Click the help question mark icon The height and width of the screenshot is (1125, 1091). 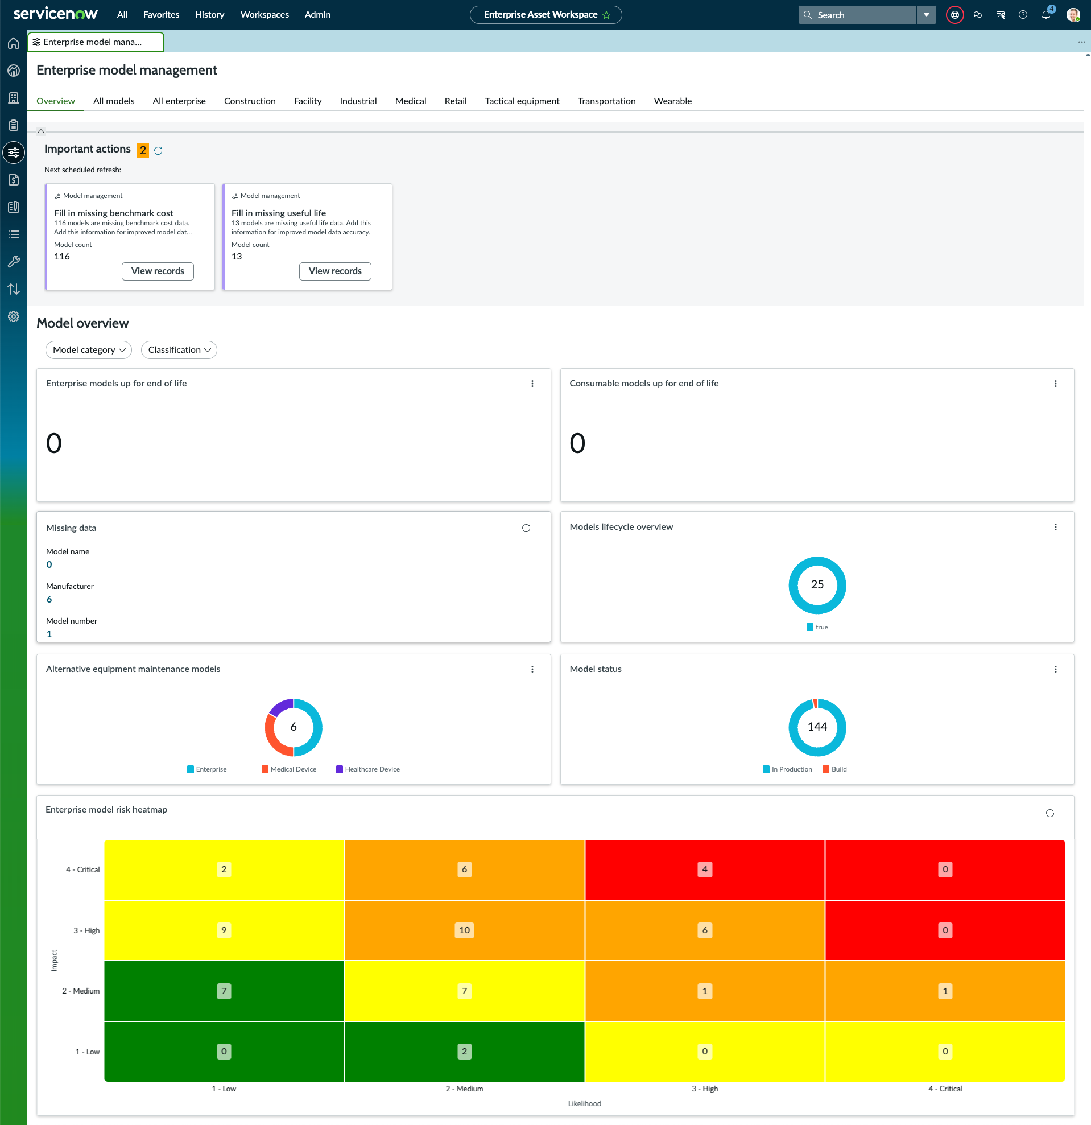coord(1023,15)
